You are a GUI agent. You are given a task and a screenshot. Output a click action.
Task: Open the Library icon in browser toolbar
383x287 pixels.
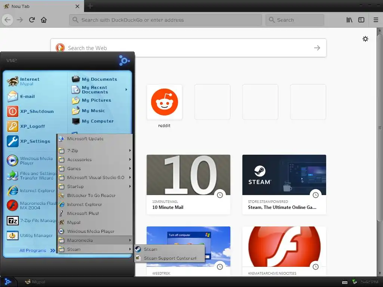tap(349, 20)
